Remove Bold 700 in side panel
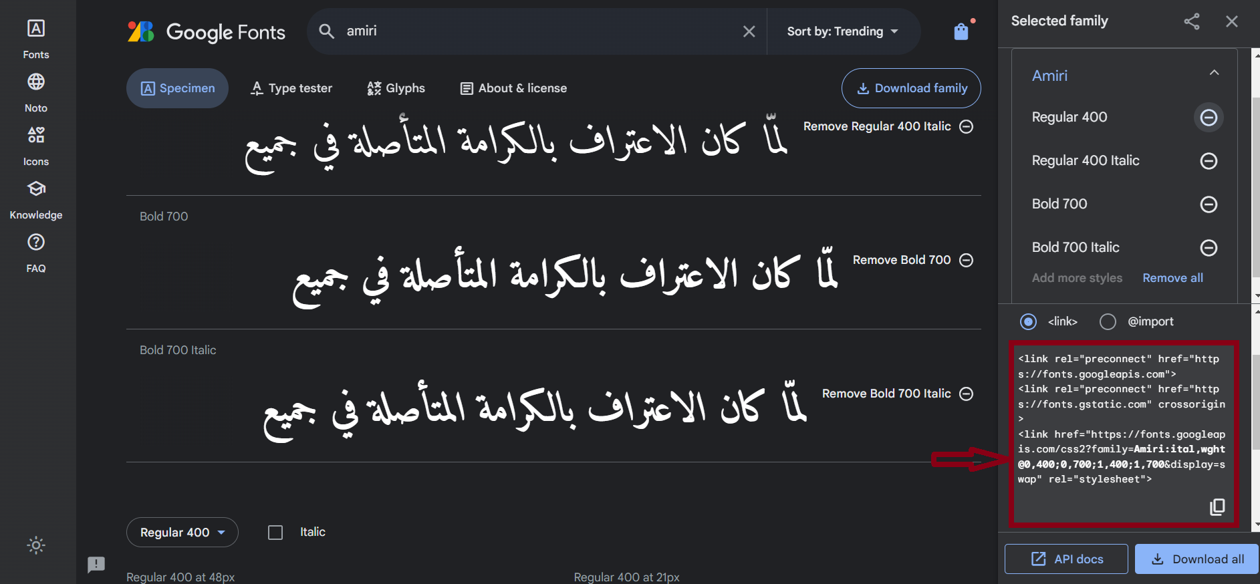This screenshot has width=1260, height=584. pos(1209,204)
